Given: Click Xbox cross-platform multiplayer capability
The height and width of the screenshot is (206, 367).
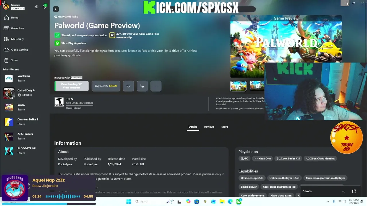Looking at the screenshot, I should [325, 178].
